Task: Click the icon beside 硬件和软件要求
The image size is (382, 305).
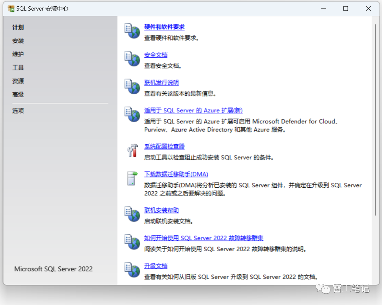Action: [x=132, y=31]
